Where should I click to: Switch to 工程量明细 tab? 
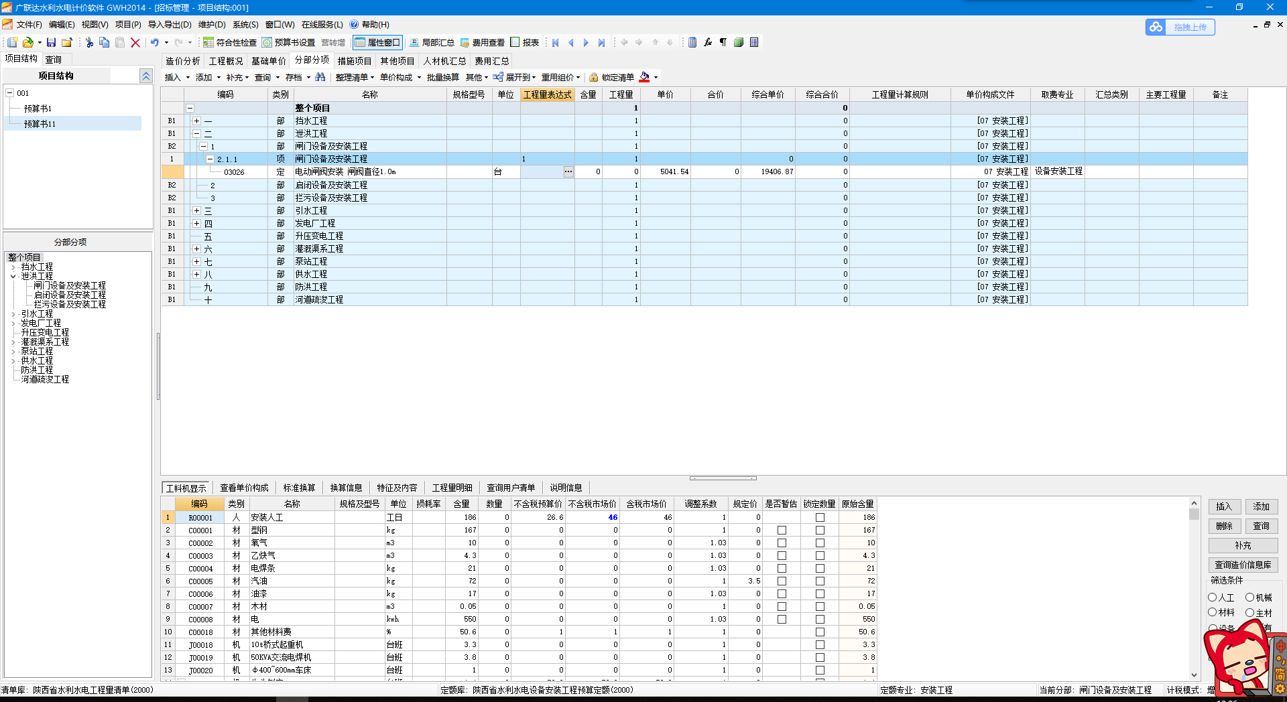click(452, 488)
